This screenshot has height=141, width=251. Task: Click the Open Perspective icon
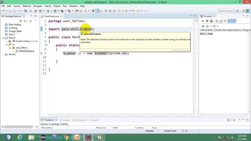[x=238, y=11]
